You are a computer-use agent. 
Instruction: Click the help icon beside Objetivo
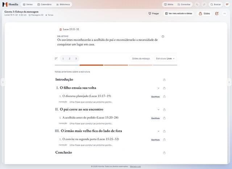163,37
